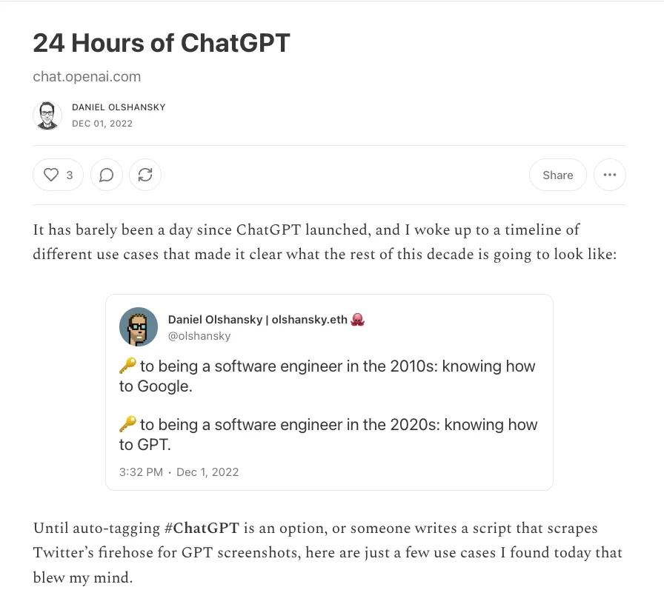The height and width of the screenshot is (607, 664).
Task: Open the post via the DEC 01, 2022 date
Action: (x=102, y=124)
